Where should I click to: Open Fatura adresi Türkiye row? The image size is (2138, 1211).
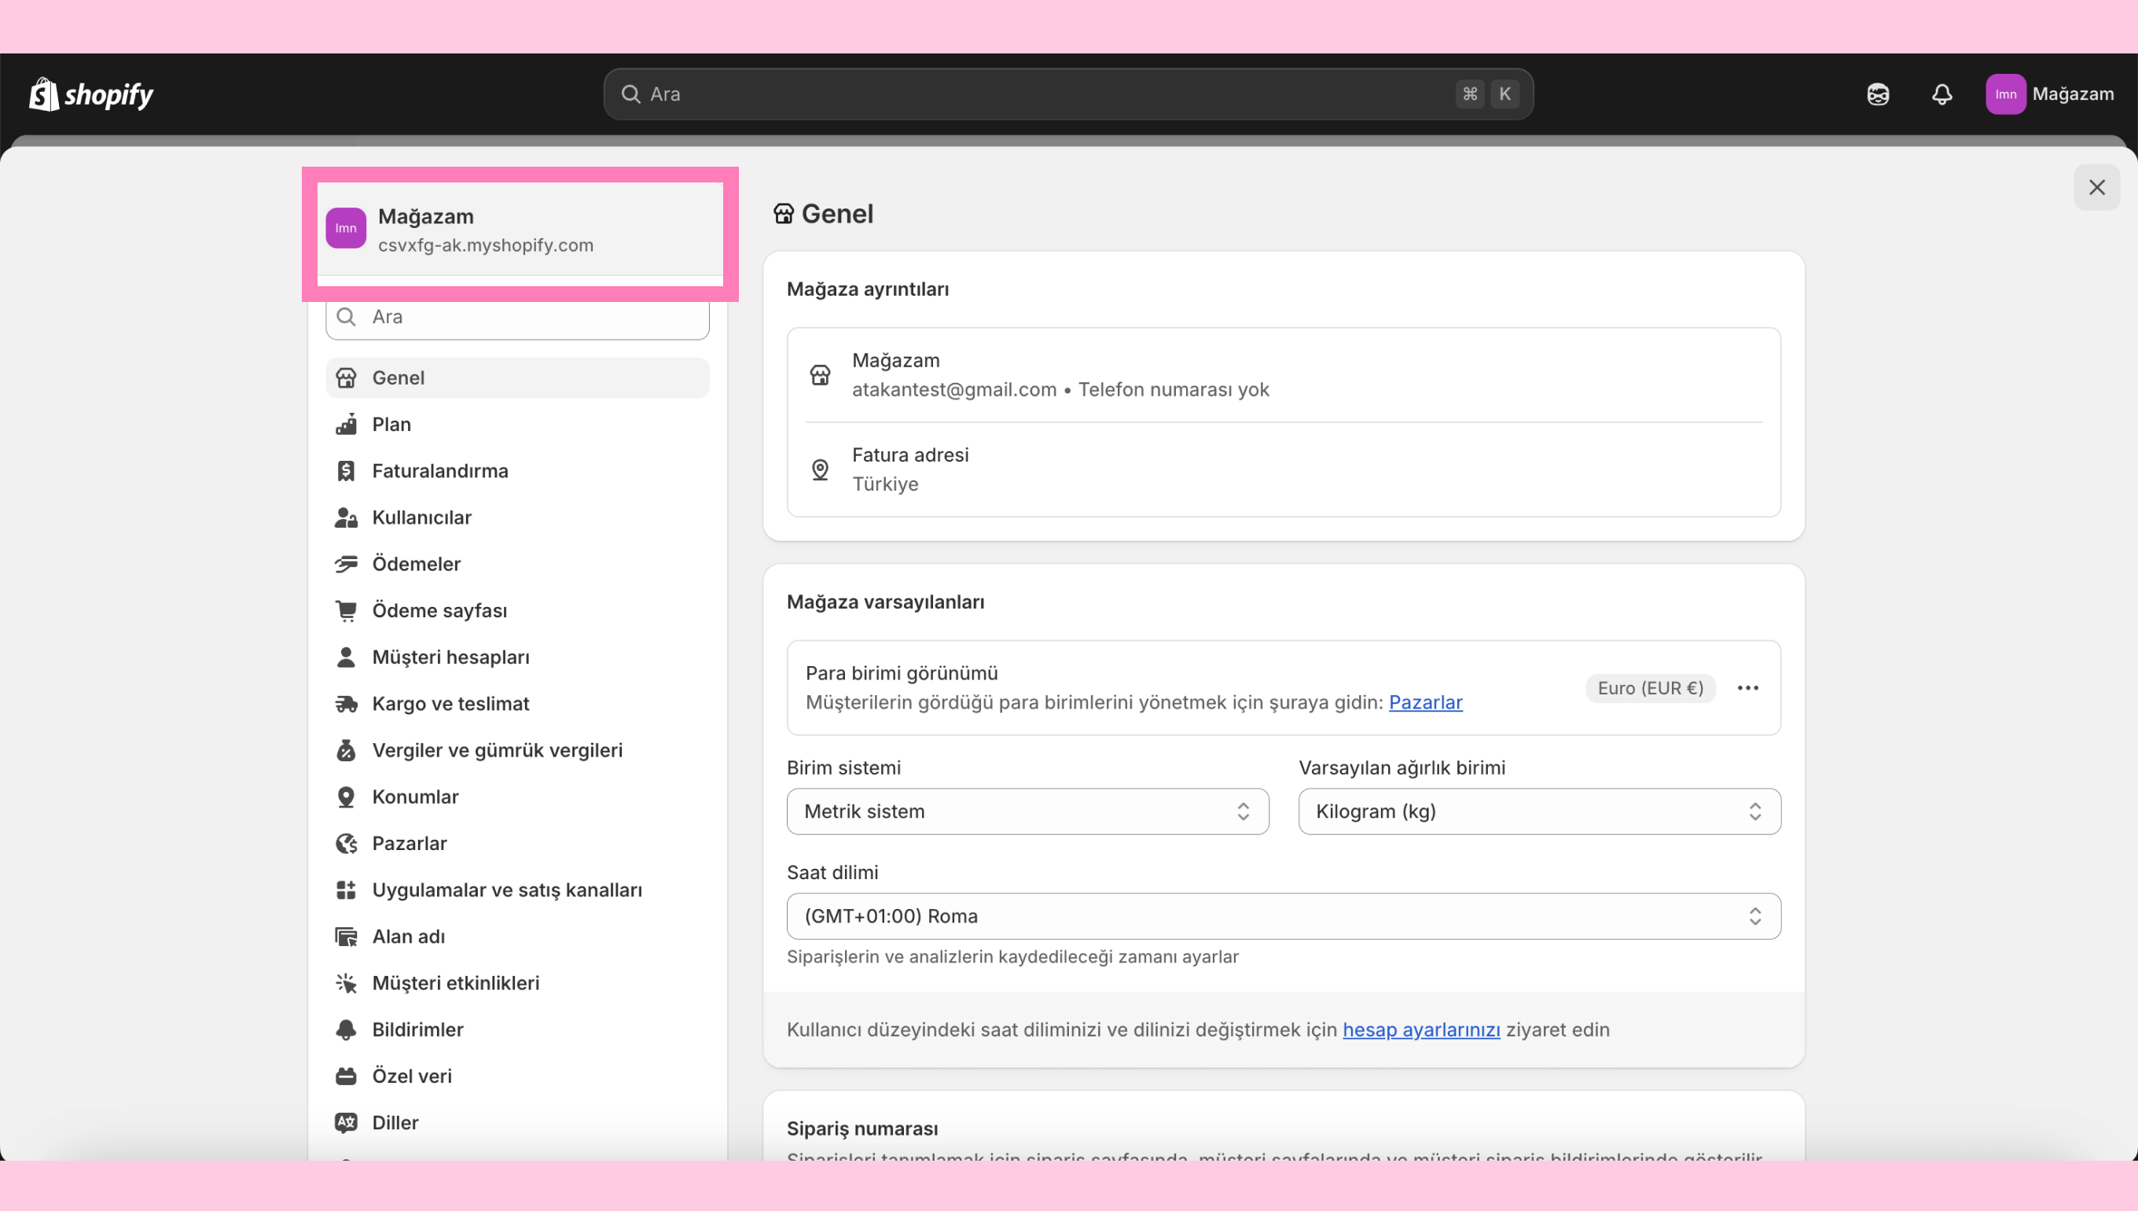point(1283,469)
